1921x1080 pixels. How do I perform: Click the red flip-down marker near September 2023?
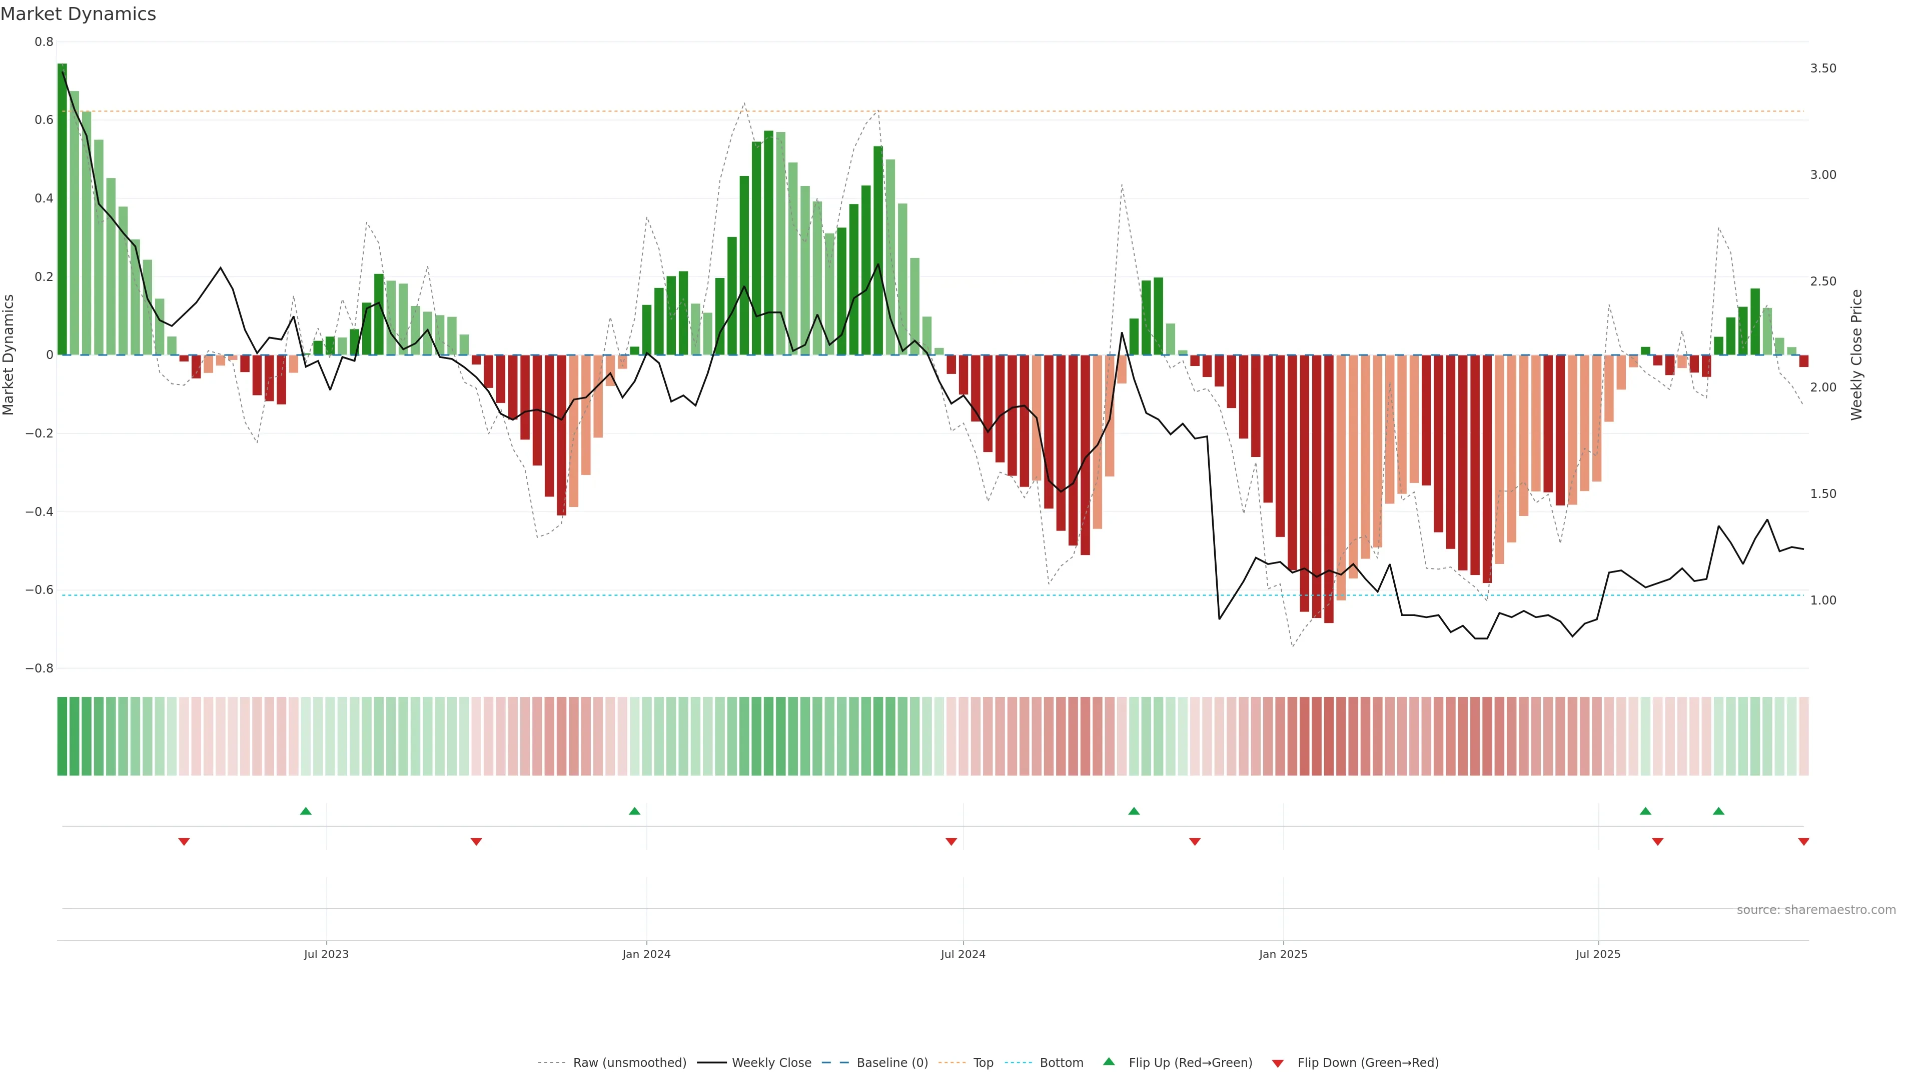(477, 841)
